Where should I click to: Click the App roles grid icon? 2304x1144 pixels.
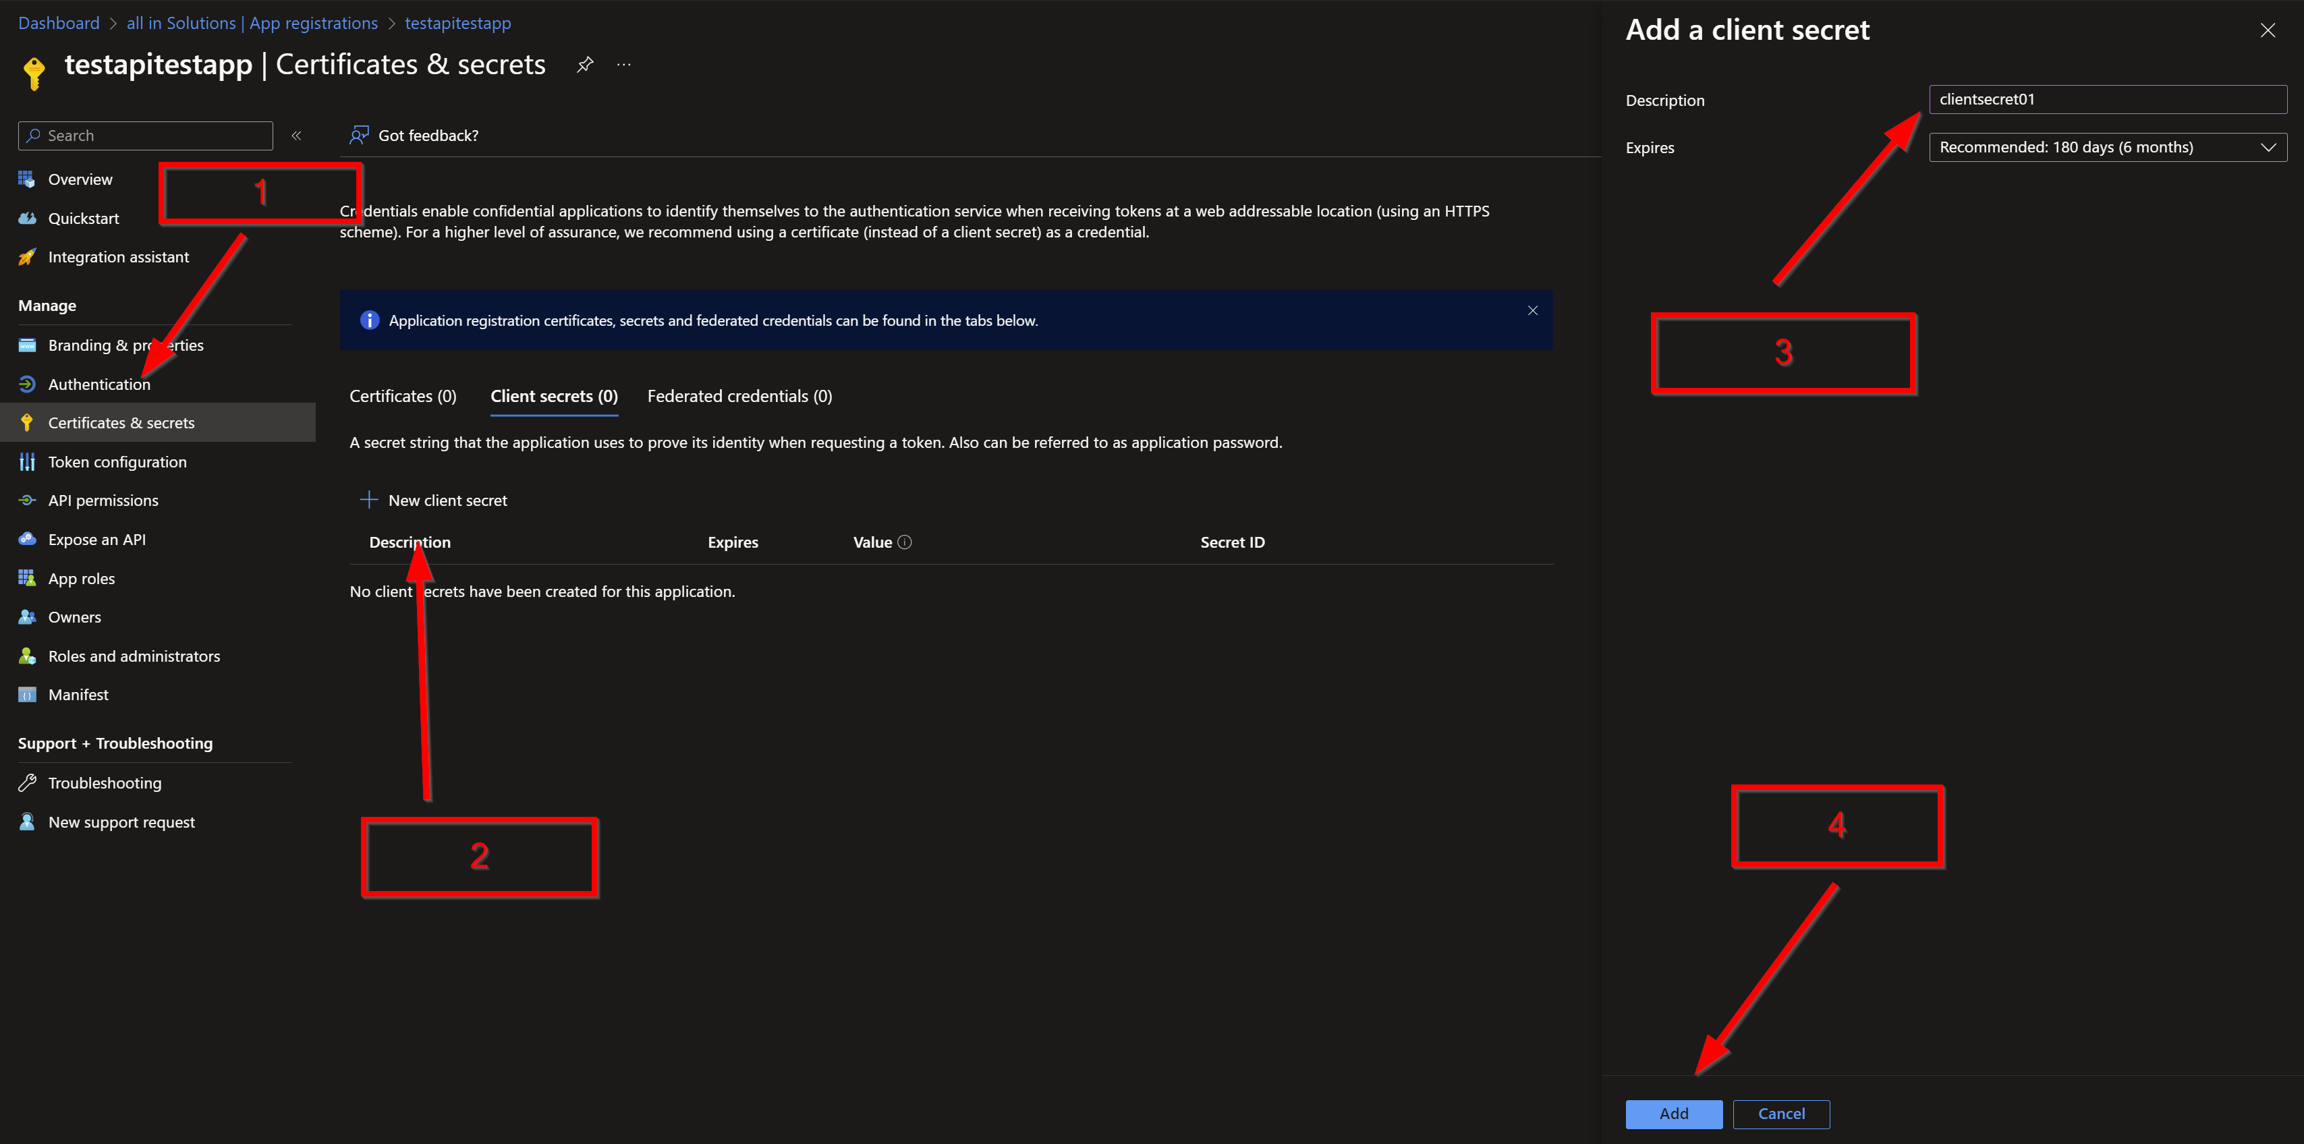click(x=27, y=578)
